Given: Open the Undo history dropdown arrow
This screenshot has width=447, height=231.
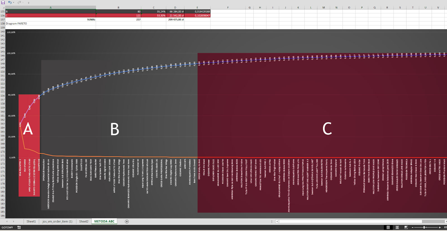Looking at the screenshot, I should click(x=13, y=3).
